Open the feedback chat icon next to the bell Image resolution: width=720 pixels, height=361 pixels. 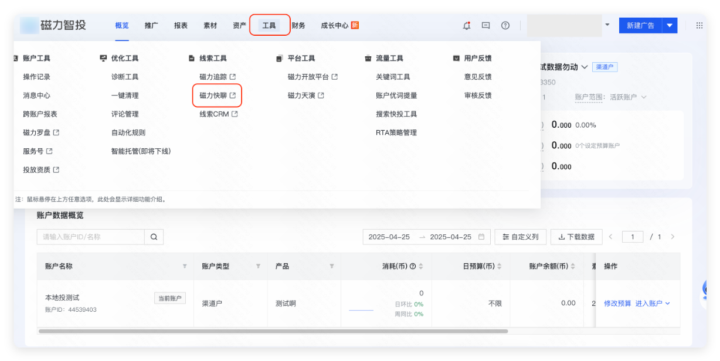pos(485,25)
